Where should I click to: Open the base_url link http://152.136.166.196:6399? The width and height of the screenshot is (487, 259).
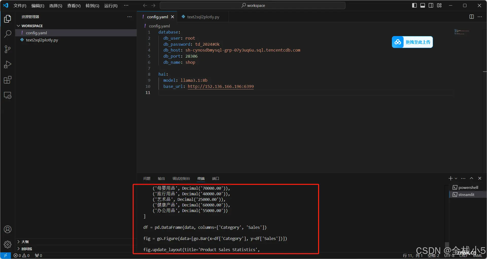coord(221,86)
